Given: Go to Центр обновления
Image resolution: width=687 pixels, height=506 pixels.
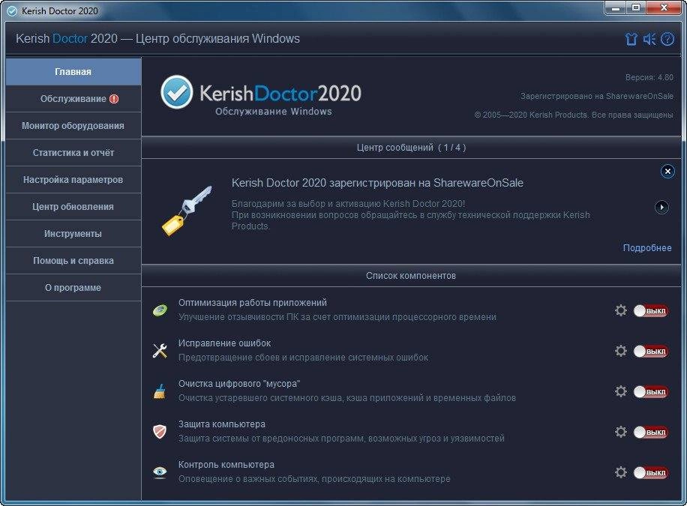Looking at the screenshot, I should (73, 206).
